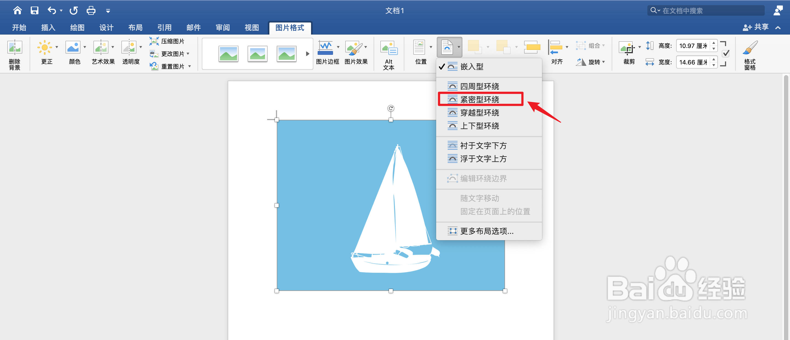This screenshot has height=340, width=790.
Task: Click the Compress Pictures (压缩图片) icon
Action: (154, 41)
